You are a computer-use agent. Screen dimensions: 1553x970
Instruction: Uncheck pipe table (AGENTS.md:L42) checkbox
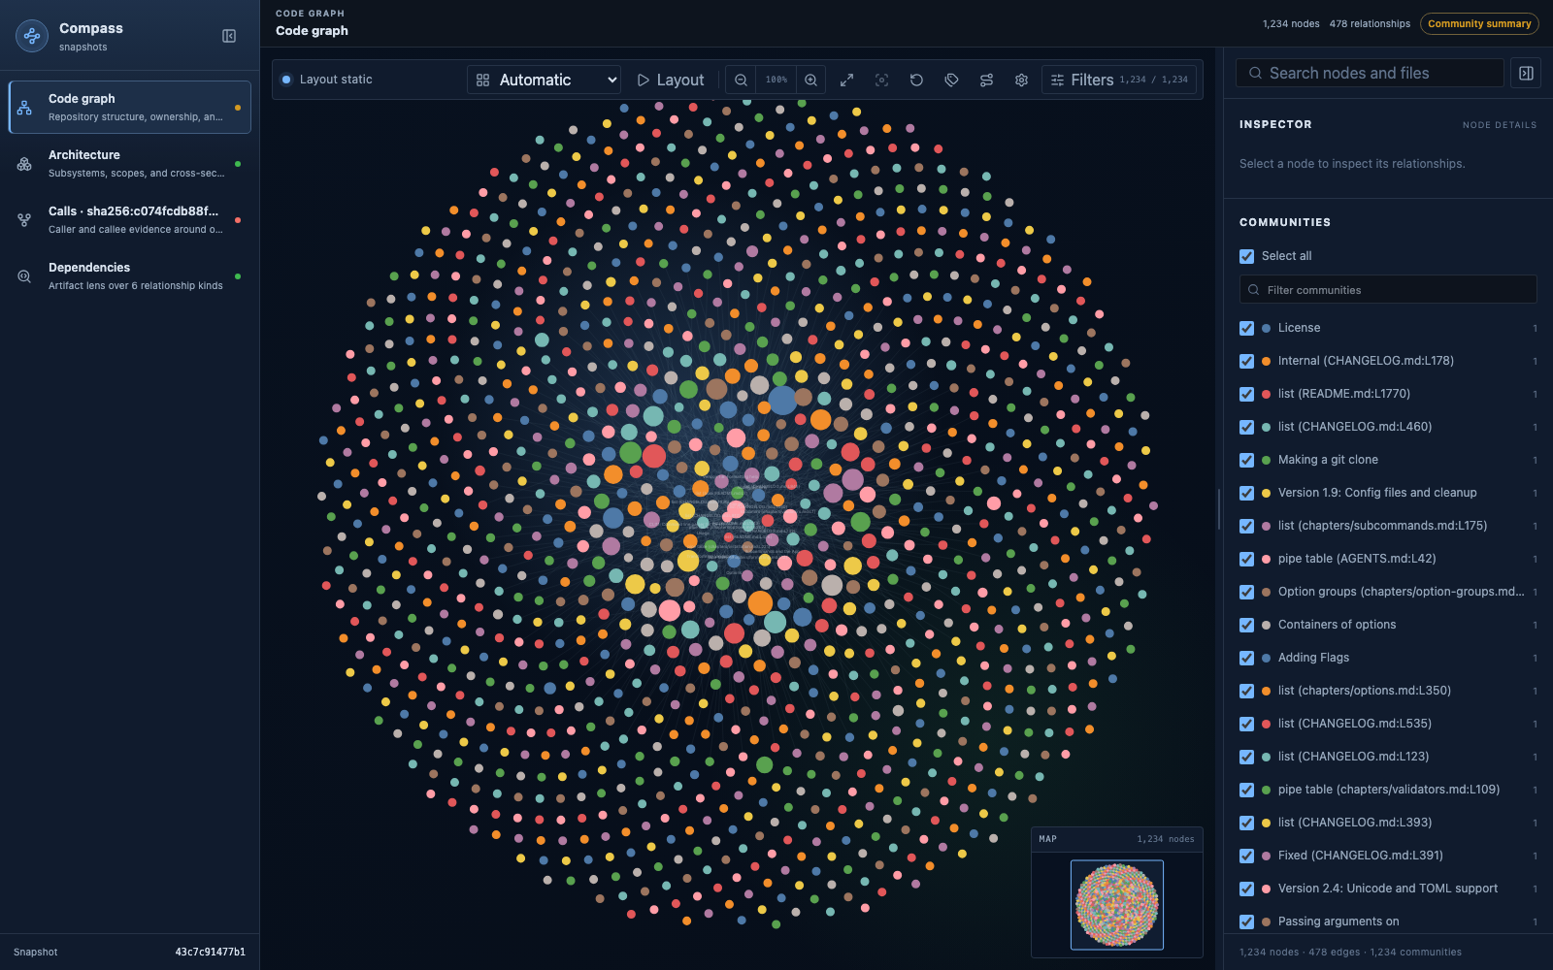(x=1246, y=559)
